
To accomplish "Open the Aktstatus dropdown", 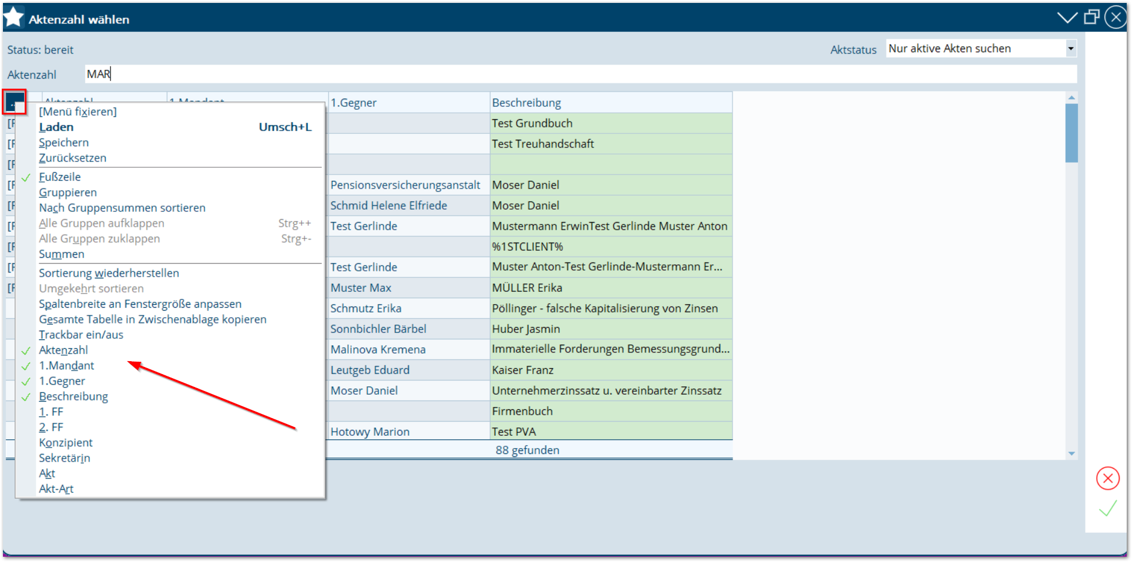I will click(x=1071, y=49).
